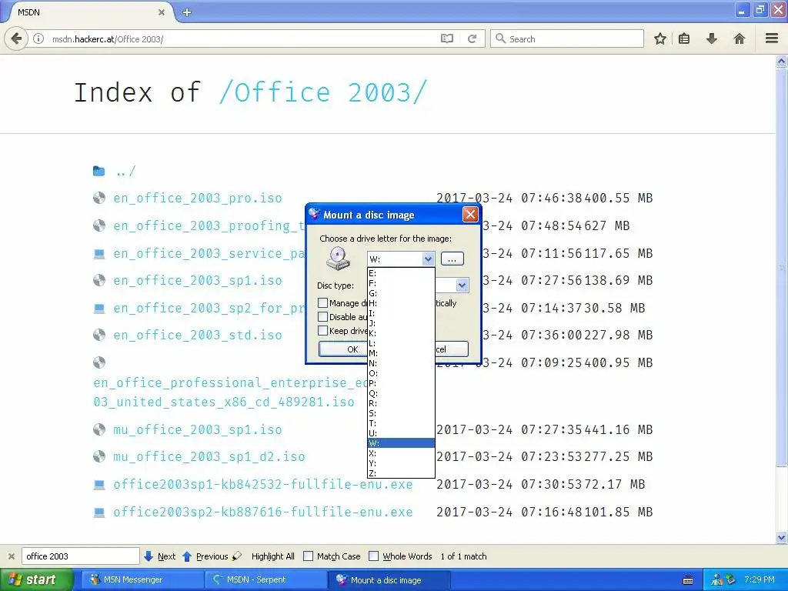Confirm with OK in mount dialog
The height and width of the screenshot is (591, 788).
point(344,349)
